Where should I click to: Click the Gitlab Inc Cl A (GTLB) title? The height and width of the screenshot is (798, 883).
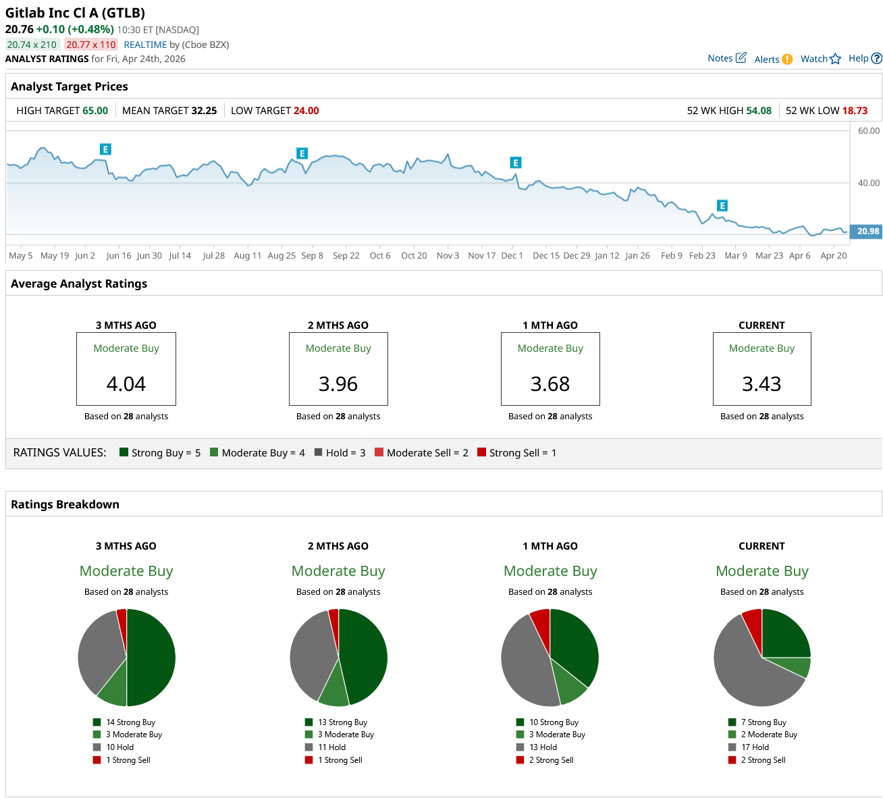[x=75, y=13]
